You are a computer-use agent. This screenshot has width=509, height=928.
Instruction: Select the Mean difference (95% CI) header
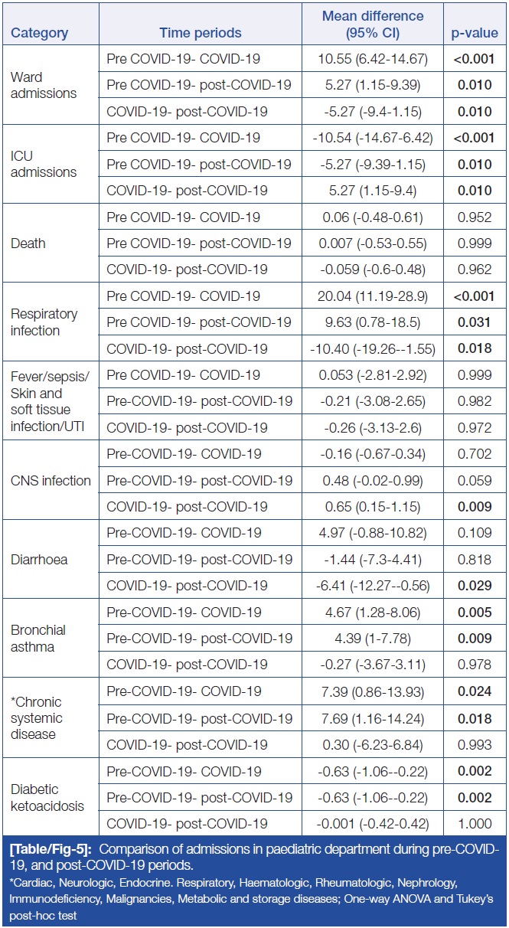[x=374, y=24]
